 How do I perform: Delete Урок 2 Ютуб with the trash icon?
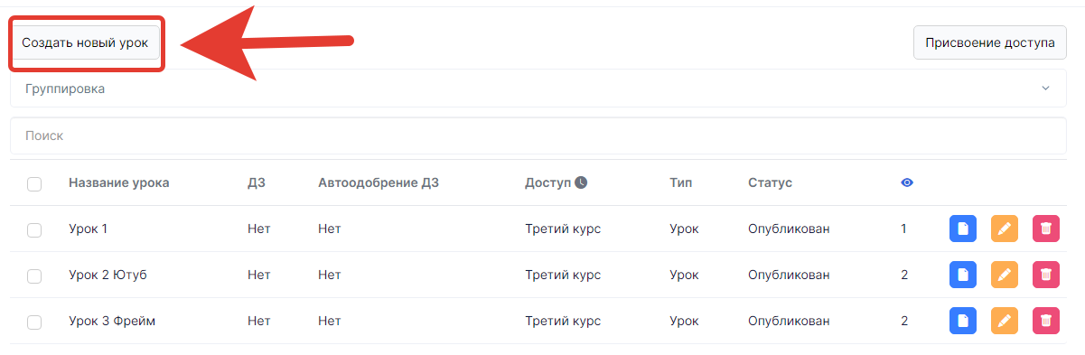(1045, 275)
